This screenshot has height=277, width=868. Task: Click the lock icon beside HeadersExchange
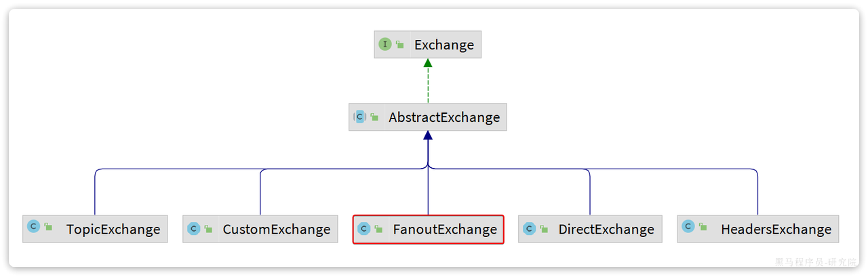tap(703, 228)
